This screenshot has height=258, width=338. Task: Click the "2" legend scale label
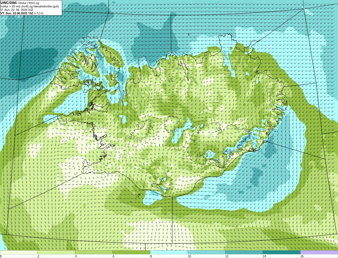(x=38, y=256)
